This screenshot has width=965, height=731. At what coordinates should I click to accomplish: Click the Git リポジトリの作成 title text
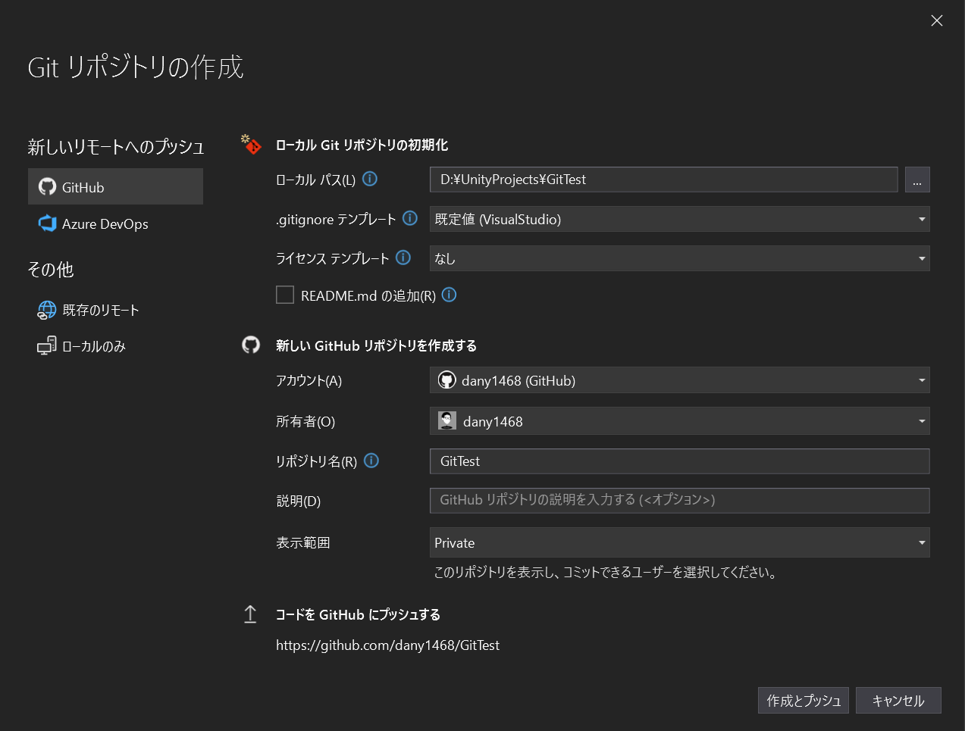coord(136,67)
